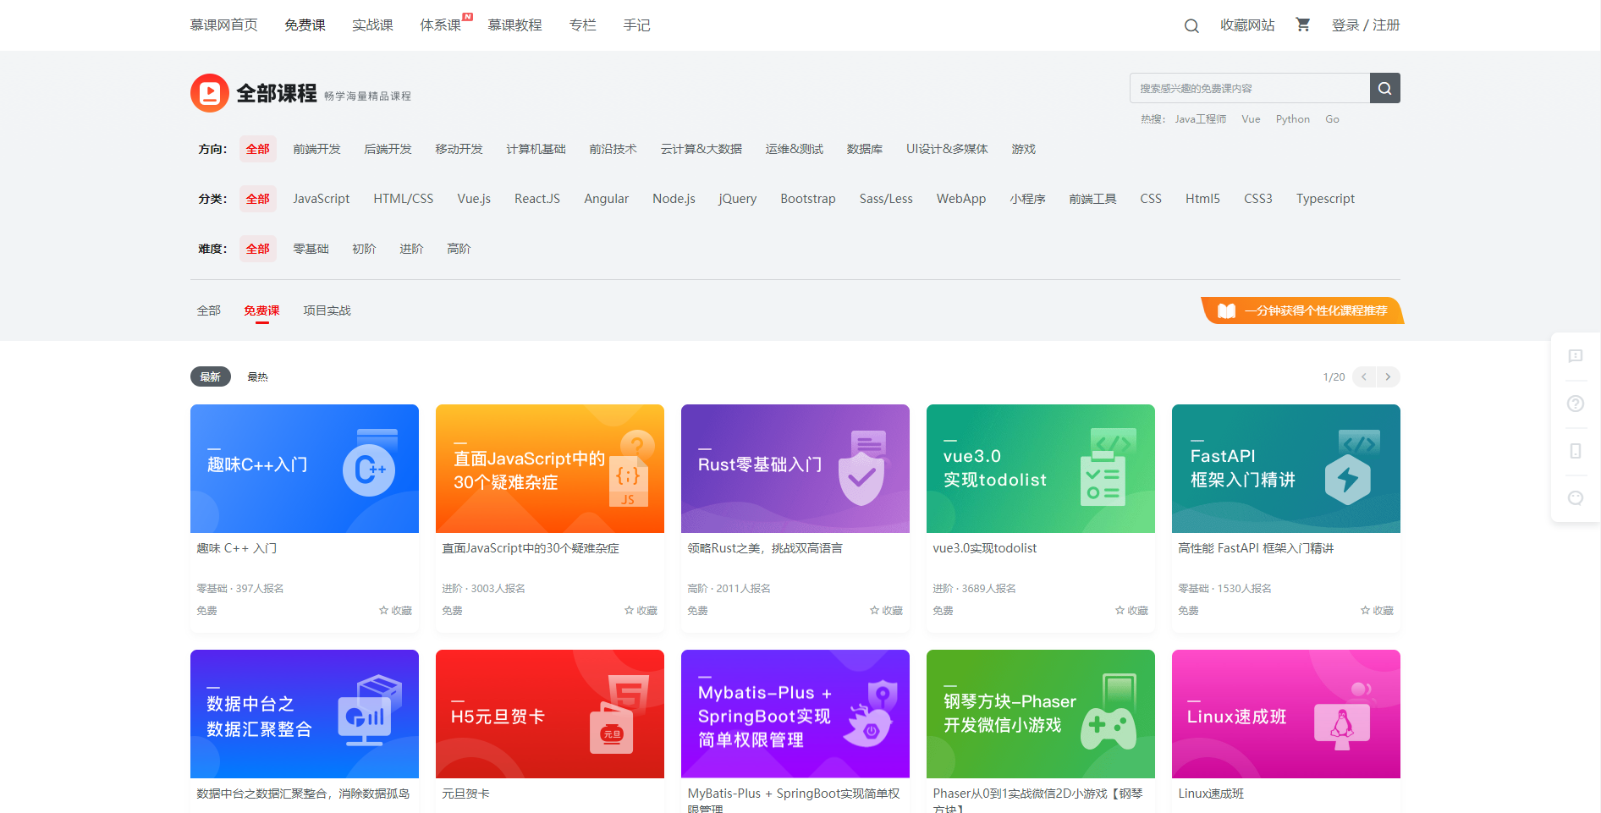Image resolution: width=1601 pixels, height=813 pixels.
Task: Open the 趣味C++入门 course thumbnail
Action: 305,469
